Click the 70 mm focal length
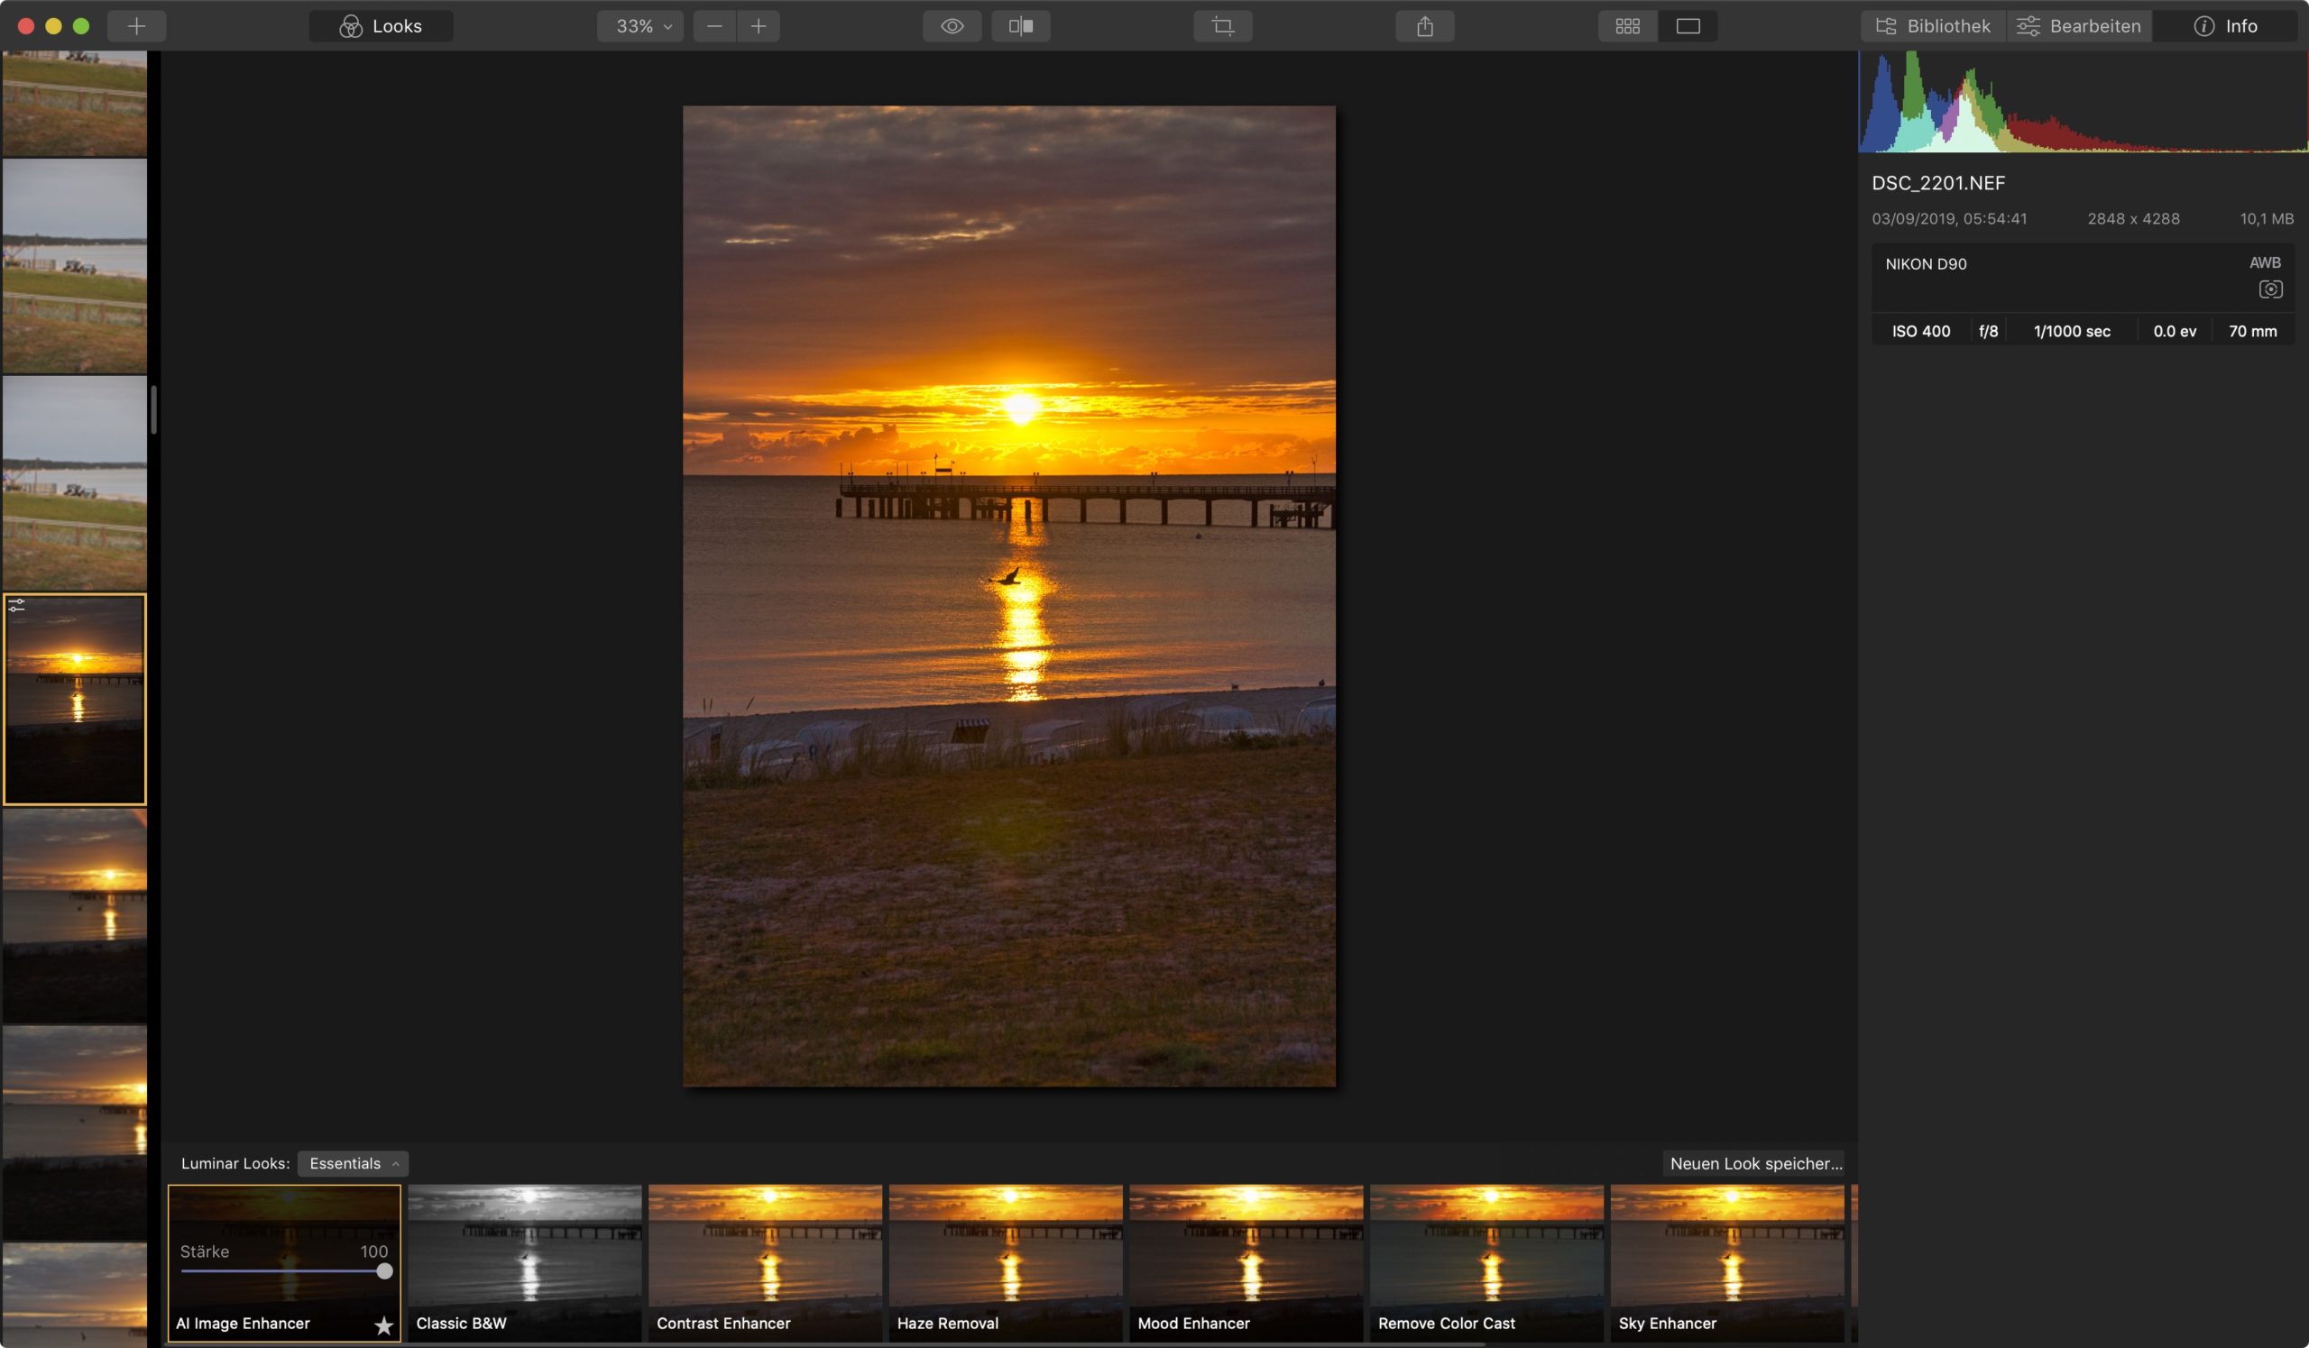The width and height of the screenshot is (2309, 1348). tap(2252, 332)
